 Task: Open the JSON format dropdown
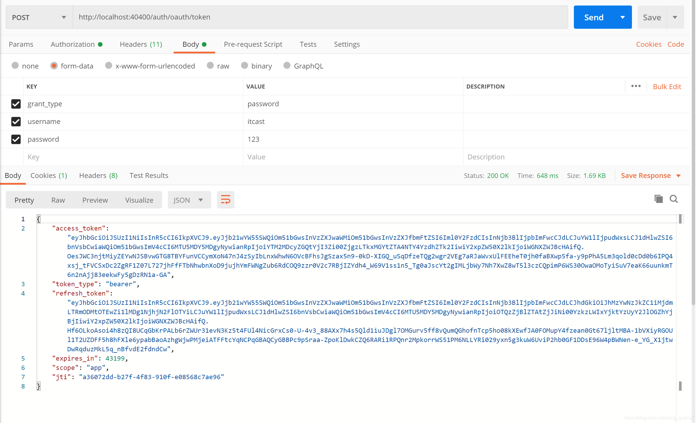coord(189,200)
